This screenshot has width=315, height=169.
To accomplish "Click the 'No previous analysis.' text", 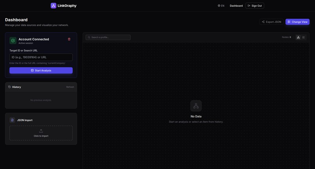I will pos(41,100).
